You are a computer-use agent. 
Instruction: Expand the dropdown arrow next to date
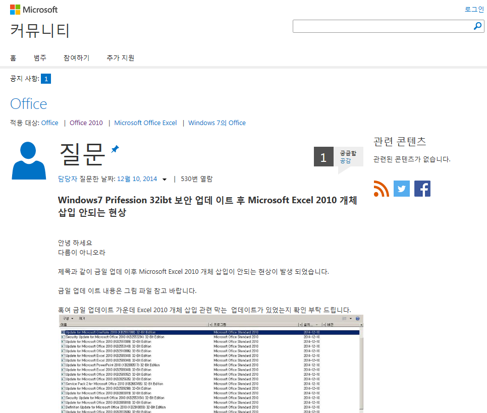tap(165, 180)
